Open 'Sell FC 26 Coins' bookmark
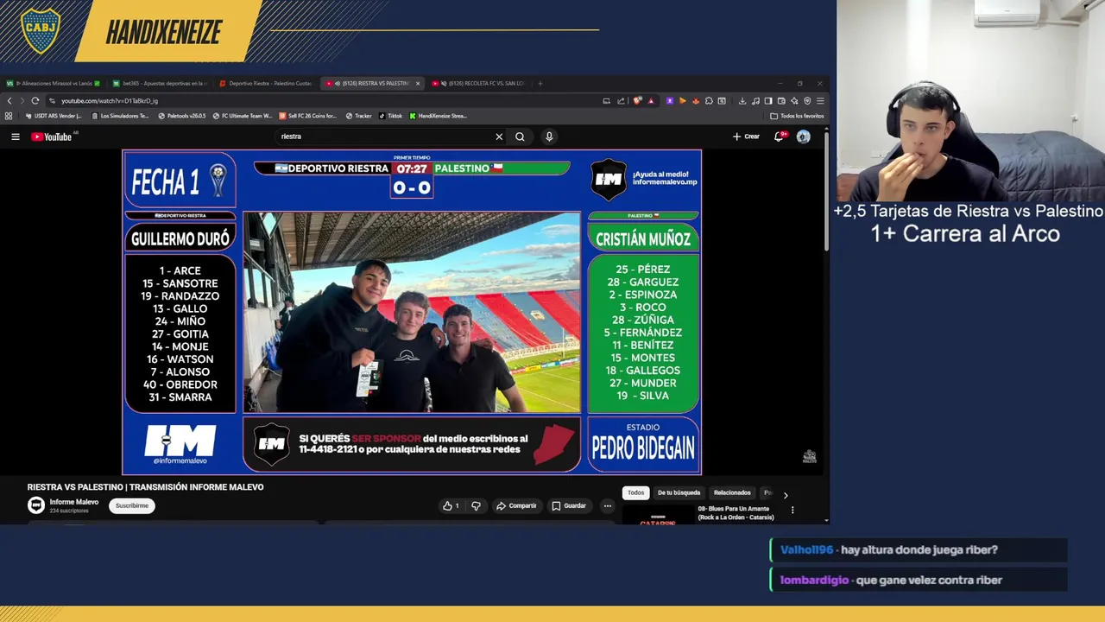The height and width of the screenshot is (622, 1105). pyautogui.click(x=309, y=116)
